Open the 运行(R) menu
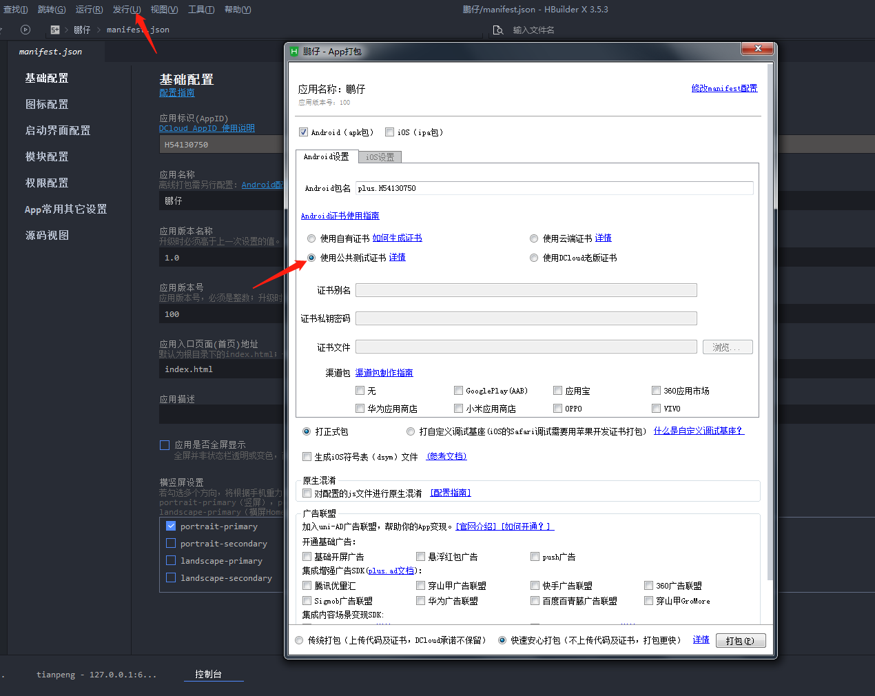 (90, 9)
